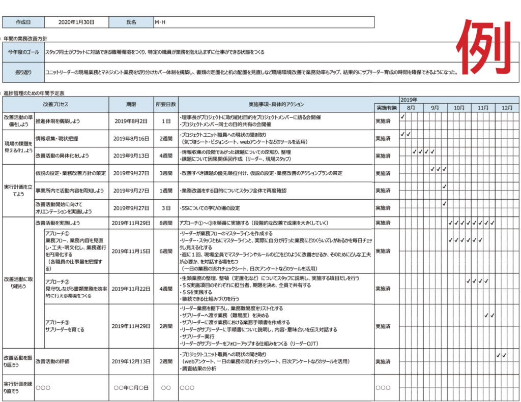Select the deadline 2019年11月15日
Viewport: 521px width, 402px height.
point(131,251)
